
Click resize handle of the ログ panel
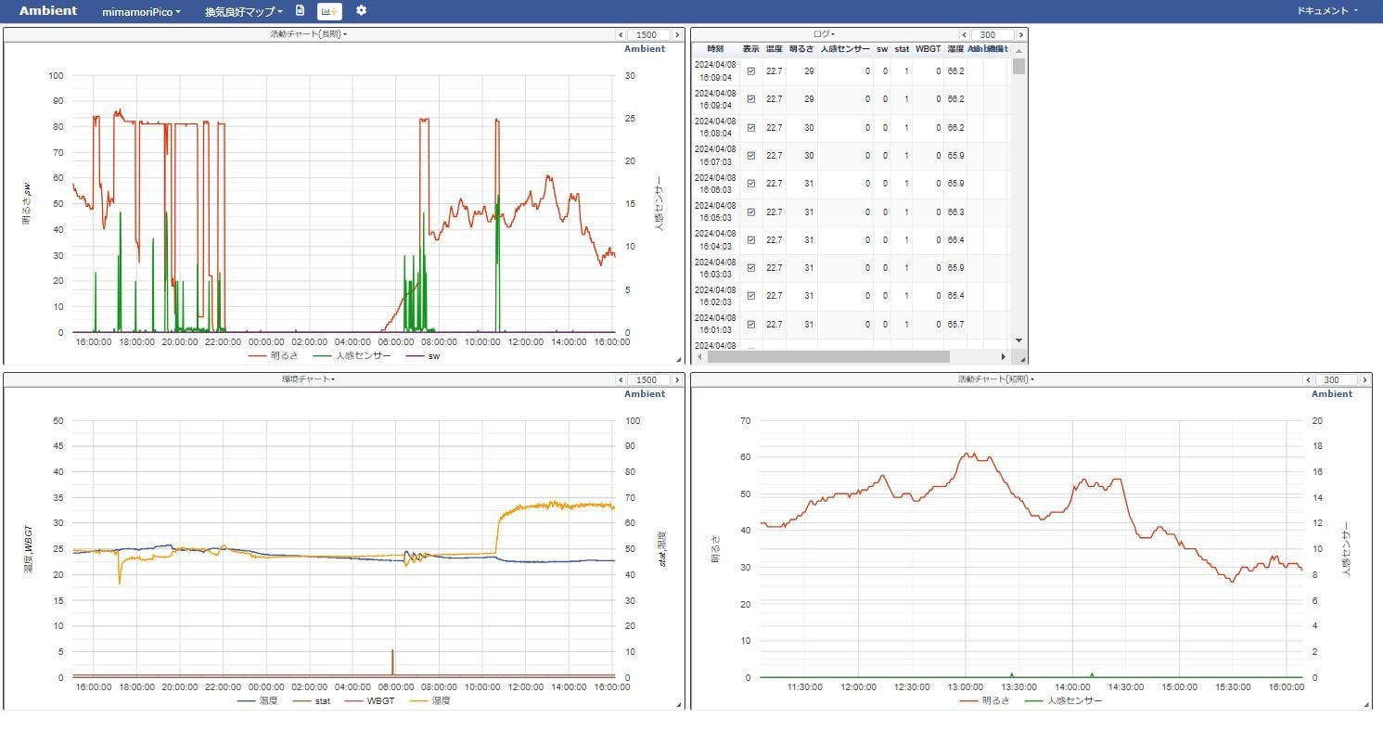1022,358
